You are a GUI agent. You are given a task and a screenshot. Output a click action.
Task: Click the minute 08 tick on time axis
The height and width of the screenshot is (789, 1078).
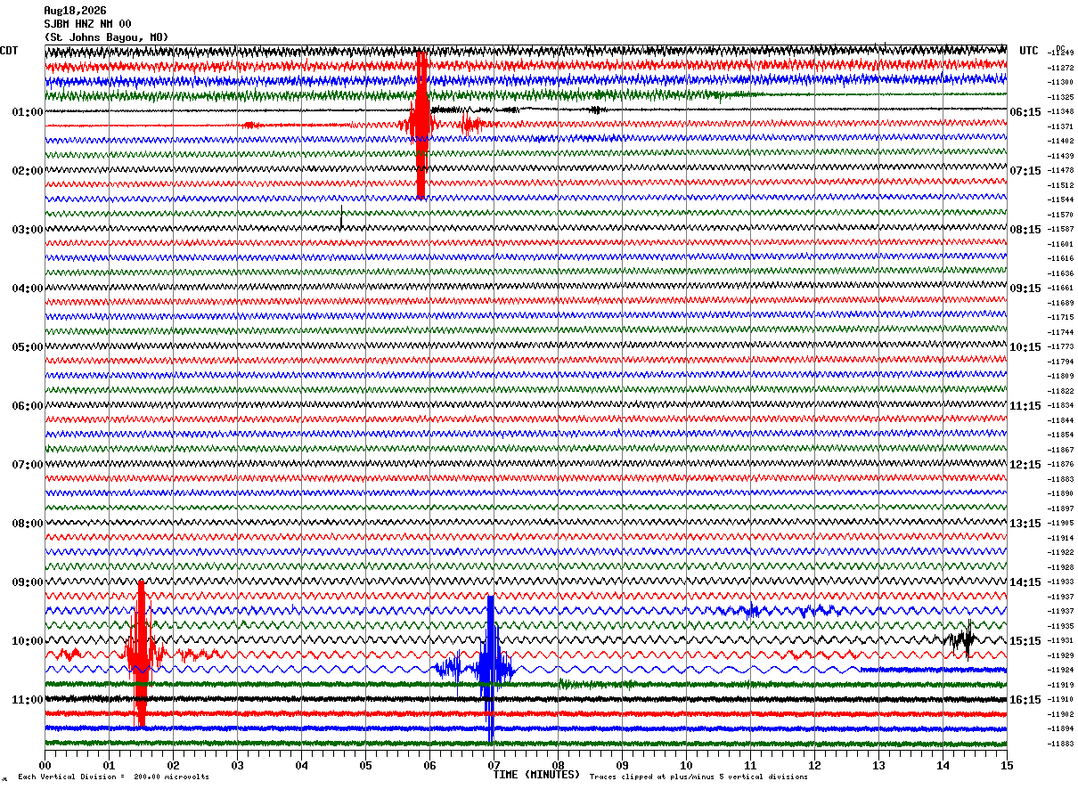[x=558, y=765]
